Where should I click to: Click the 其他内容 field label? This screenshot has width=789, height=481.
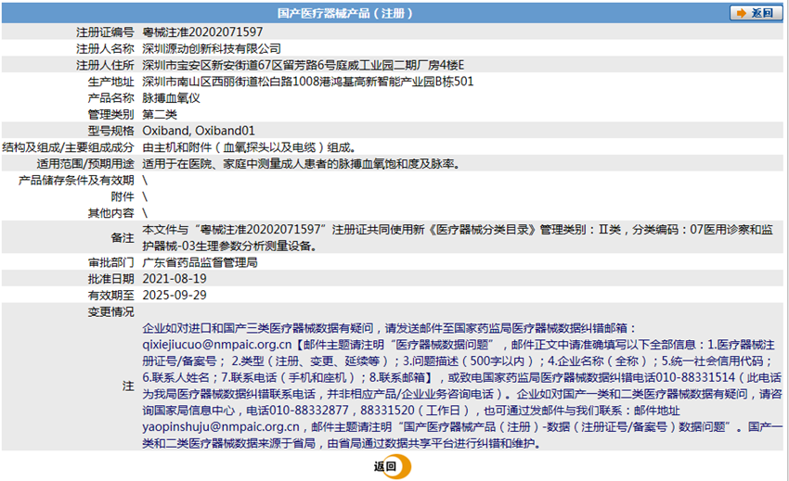click(x=111, y=213)
